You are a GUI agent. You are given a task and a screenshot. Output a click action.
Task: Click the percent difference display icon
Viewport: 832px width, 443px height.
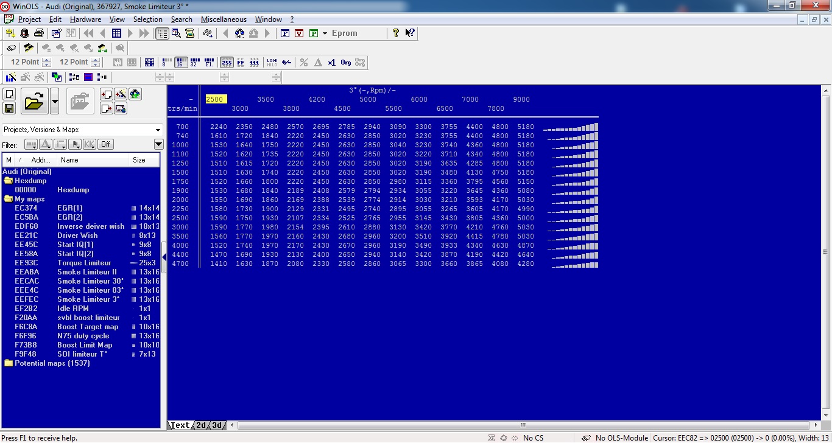(x=303, y=62)
